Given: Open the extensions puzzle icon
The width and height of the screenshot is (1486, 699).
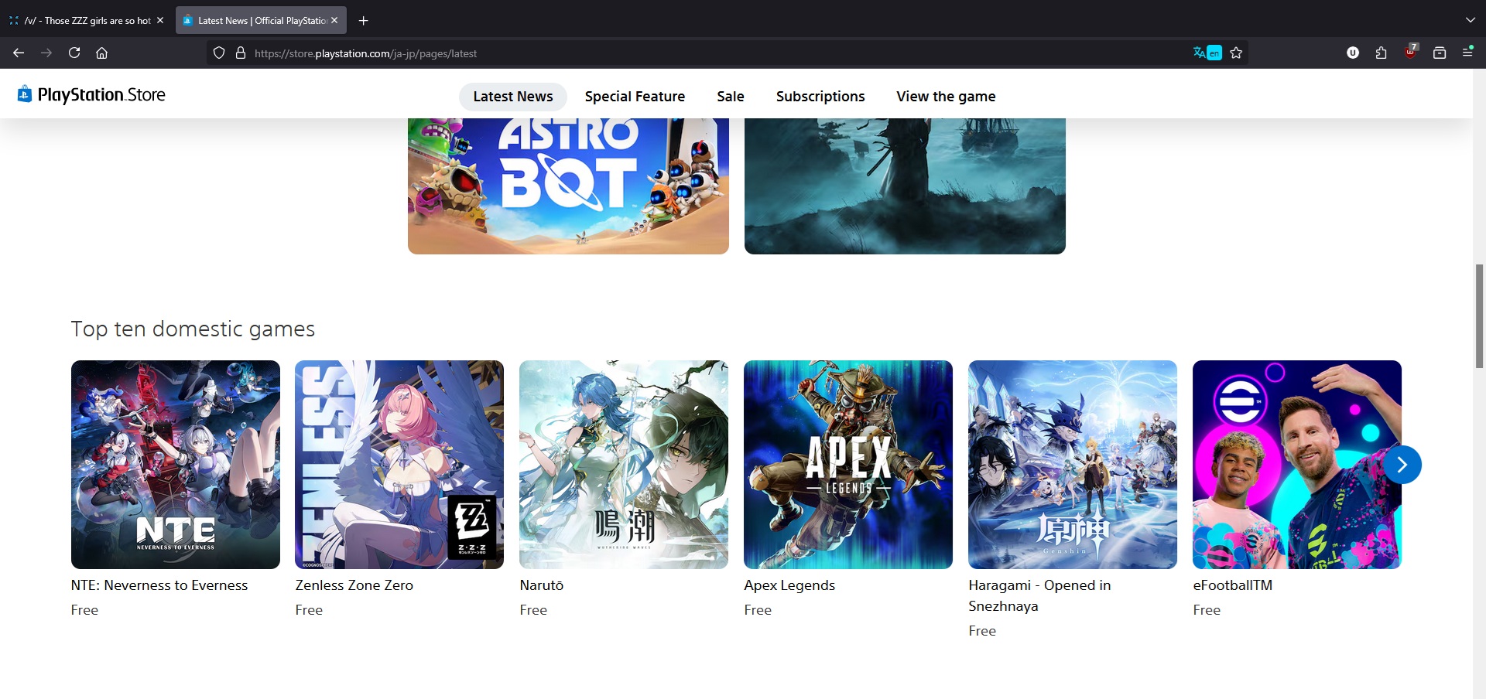Looking at the screenshot, I should (1382, 53).
